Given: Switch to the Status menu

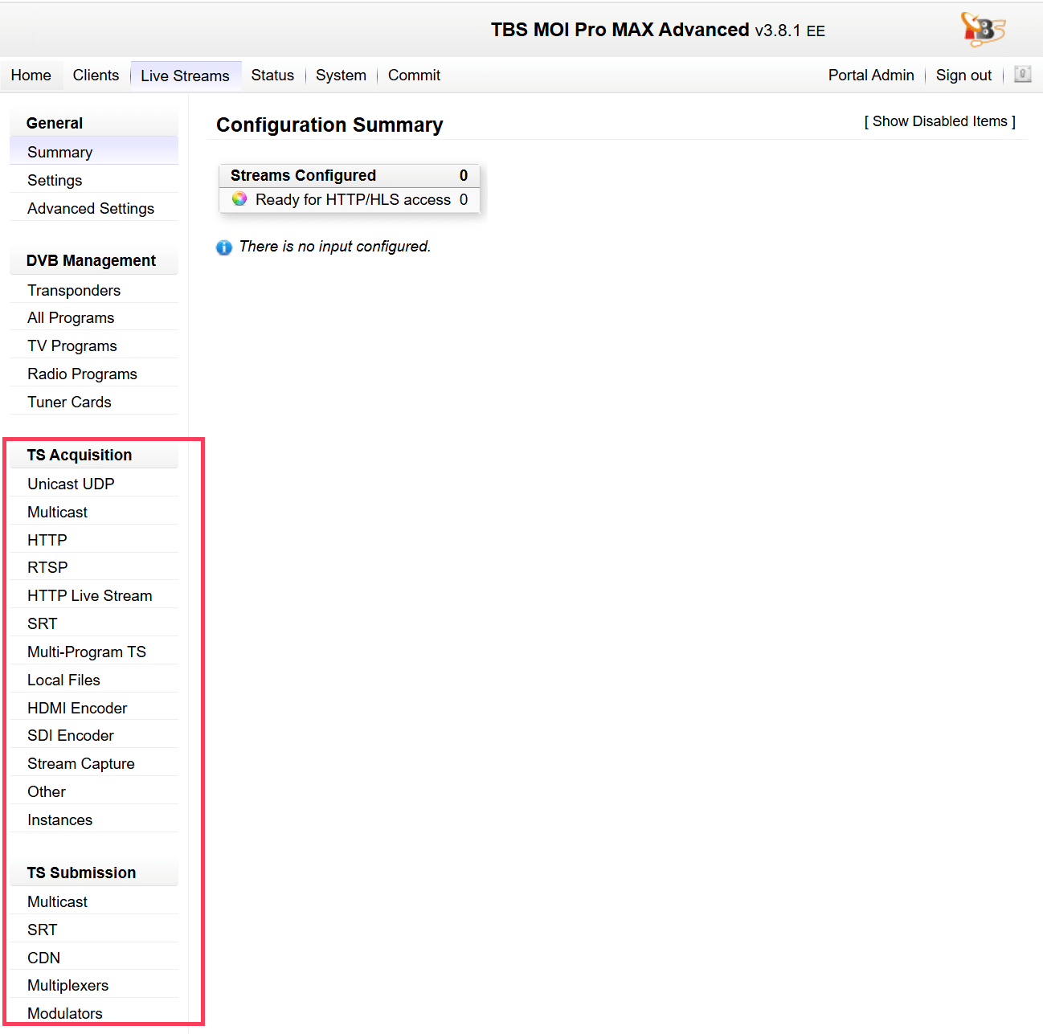Looking at the screenshot, I should coord(272,76).
